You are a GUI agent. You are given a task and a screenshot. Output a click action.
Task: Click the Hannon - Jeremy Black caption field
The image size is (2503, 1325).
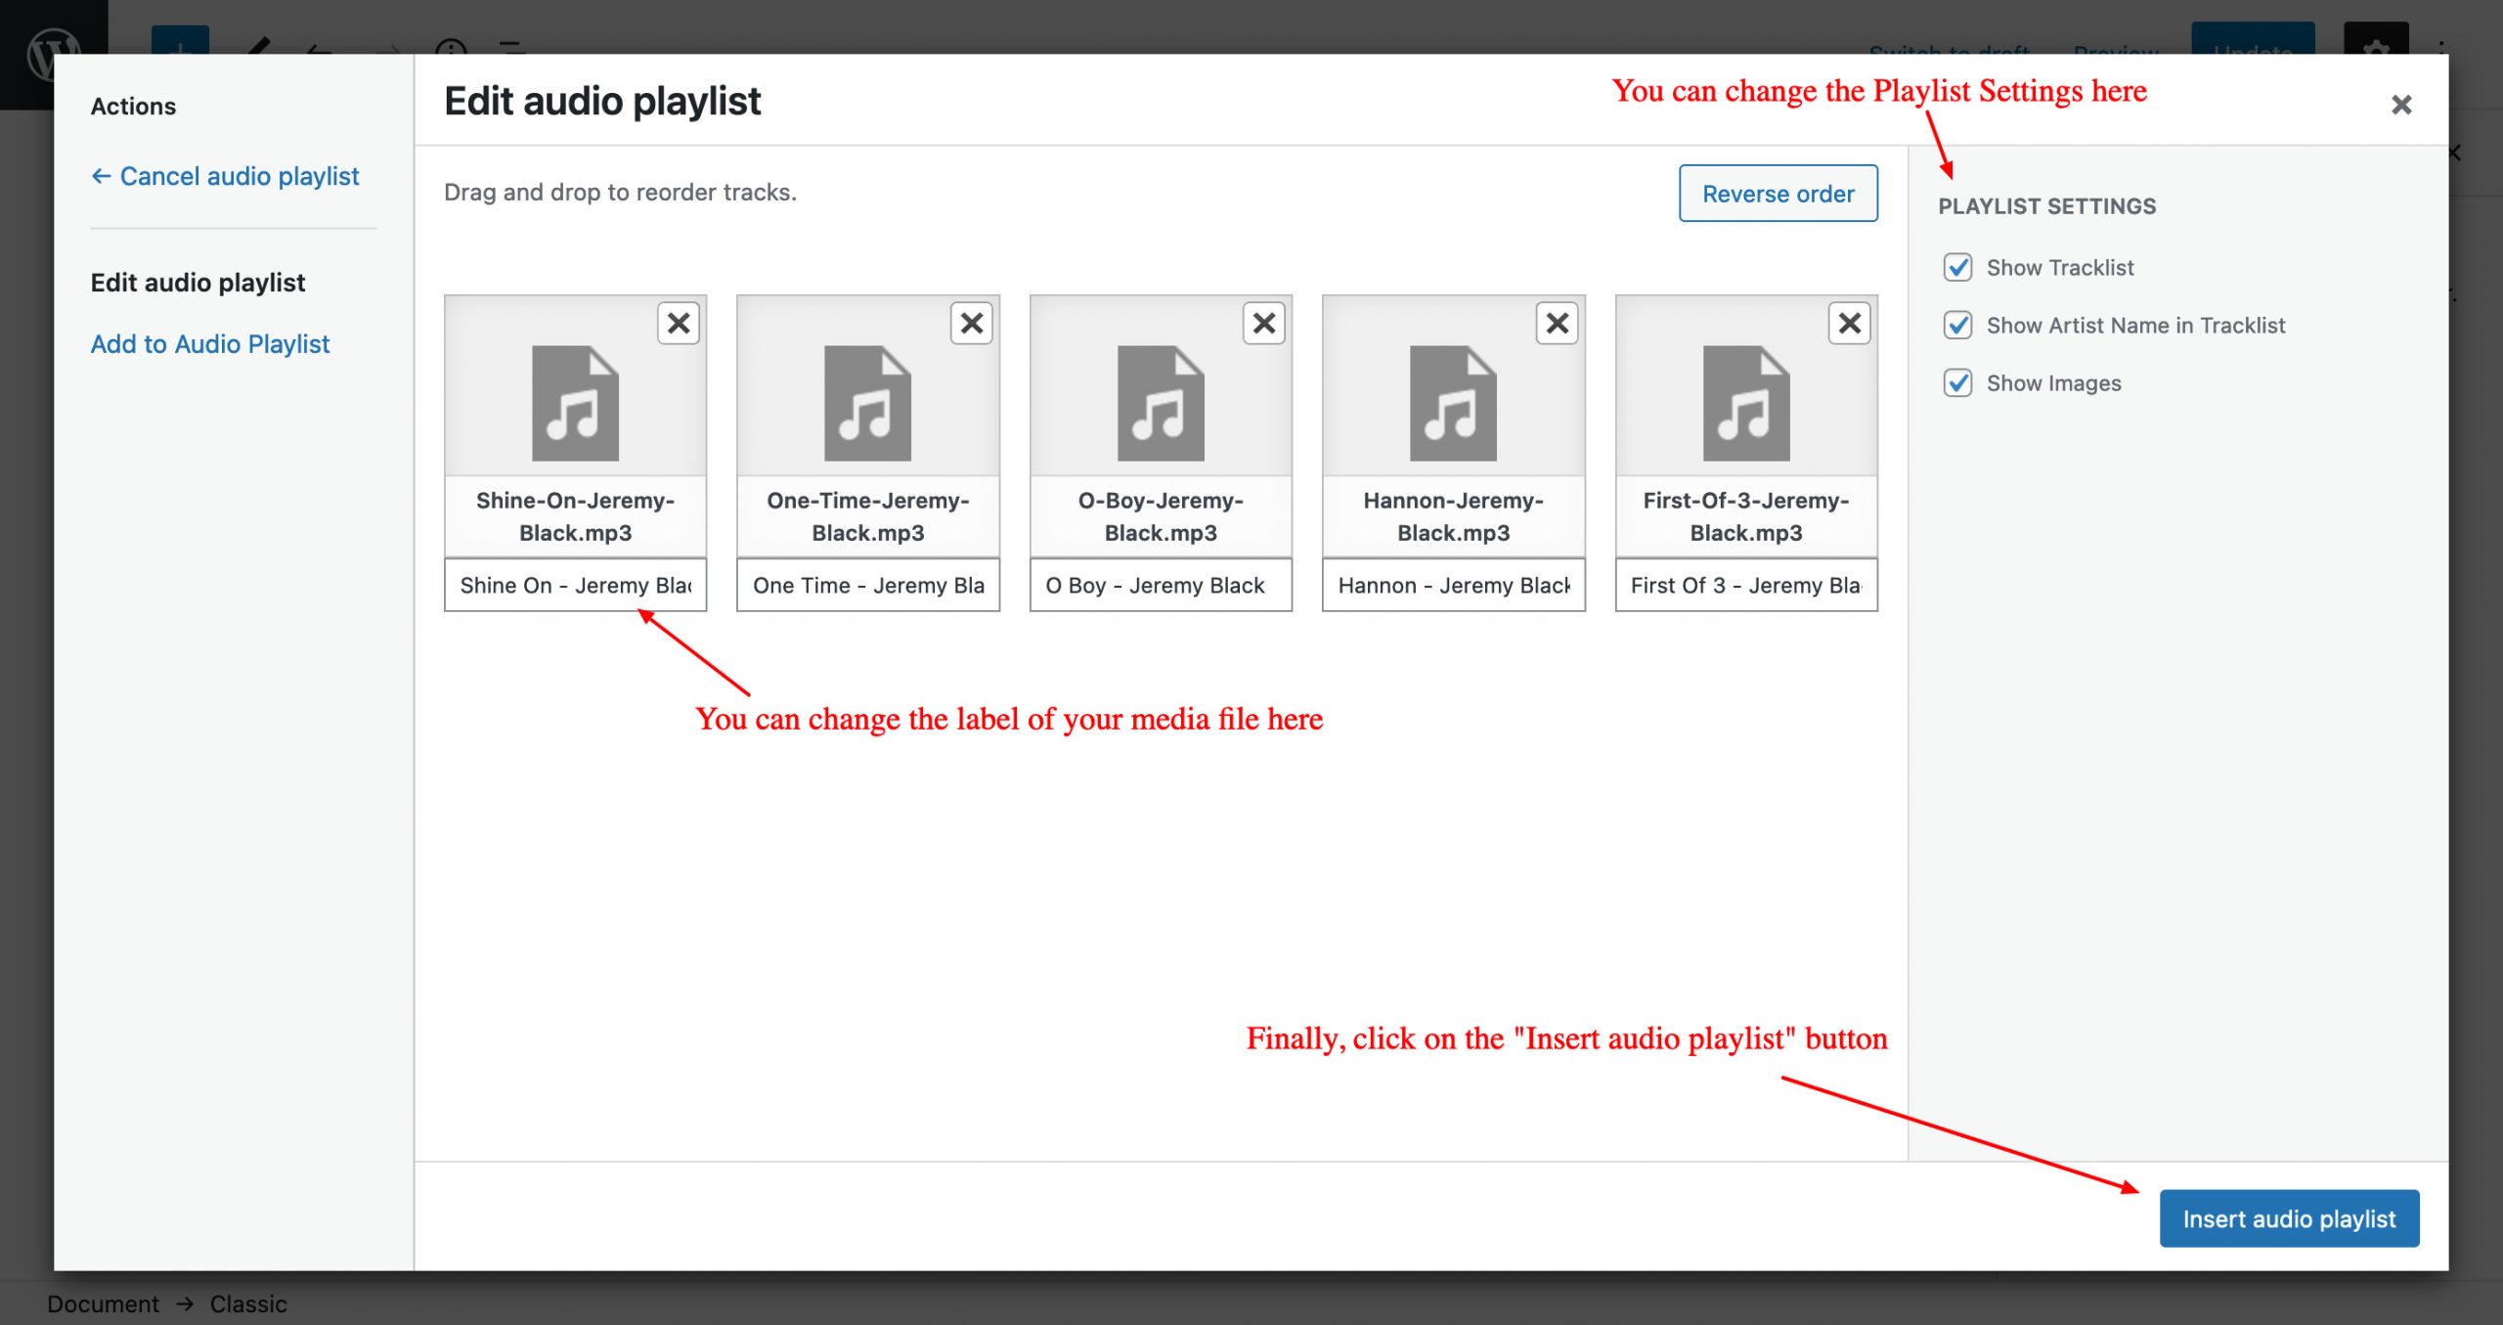tap(1453, 585)
